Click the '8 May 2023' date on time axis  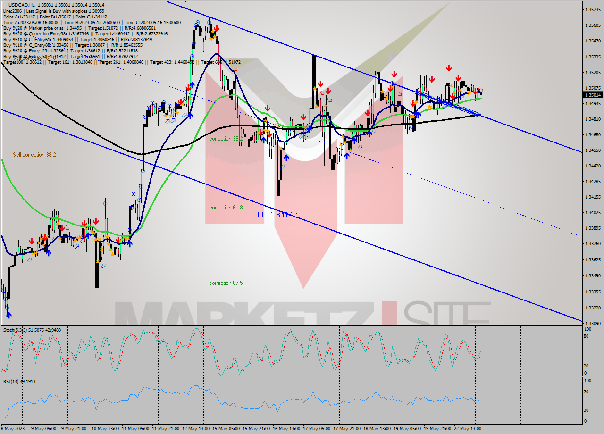(12, 429)
